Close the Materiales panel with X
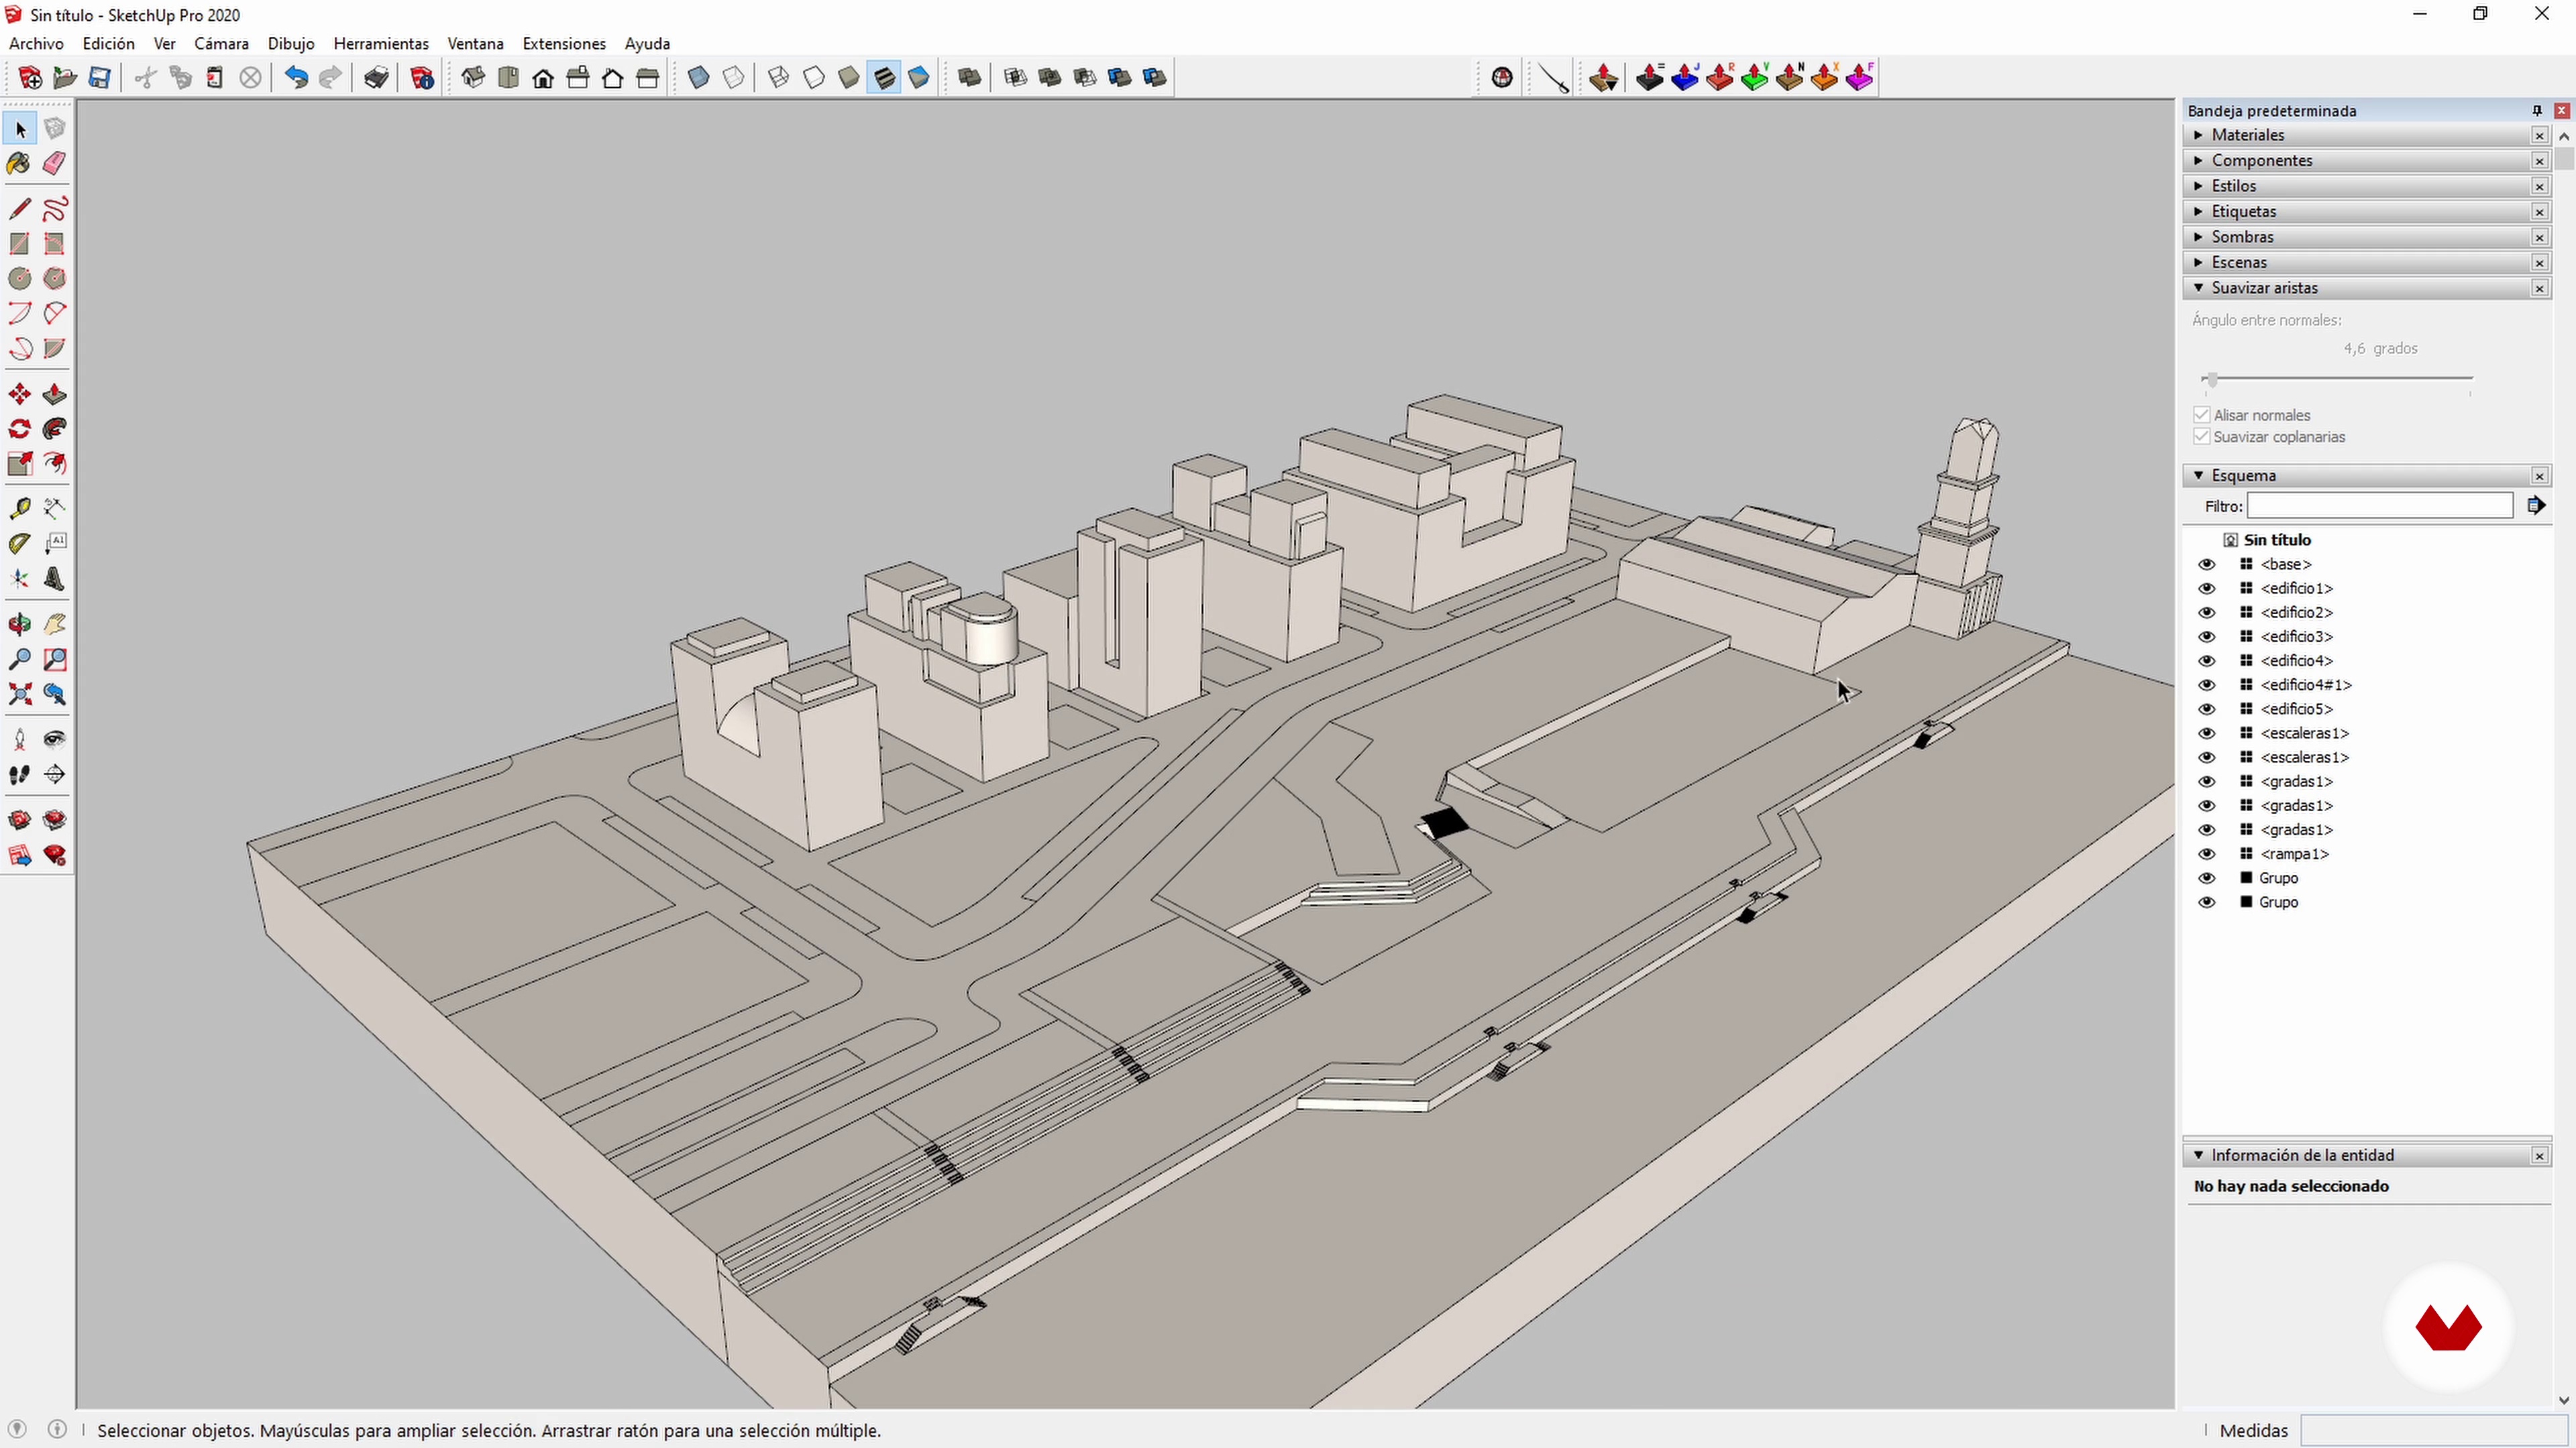Image resolution: width=2576 pixels, height=1448 pixels. pyautogui.click(x=2540, y=135)
